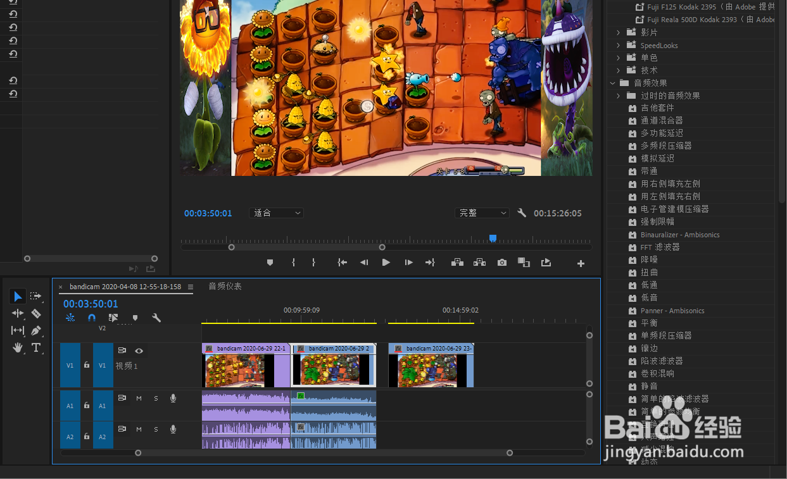Mute track A1

pyautogui.click(x=139, y=398)
